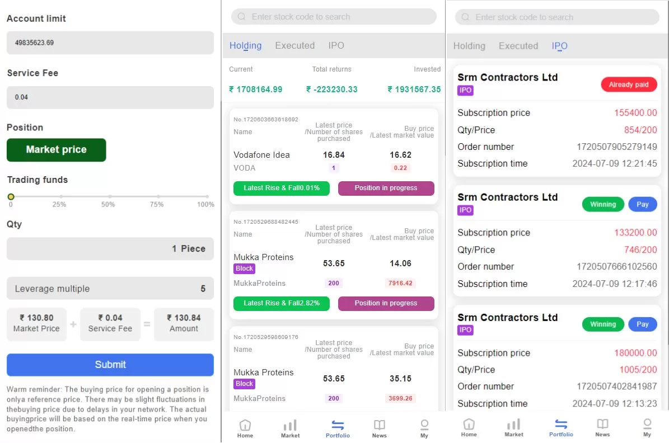Click Block tag under No.1720529598609176
The image size is (669, 443).
point(245,384)
